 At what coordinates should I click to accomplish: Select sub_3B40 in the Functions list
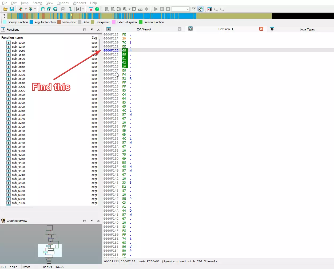point(18,147)
